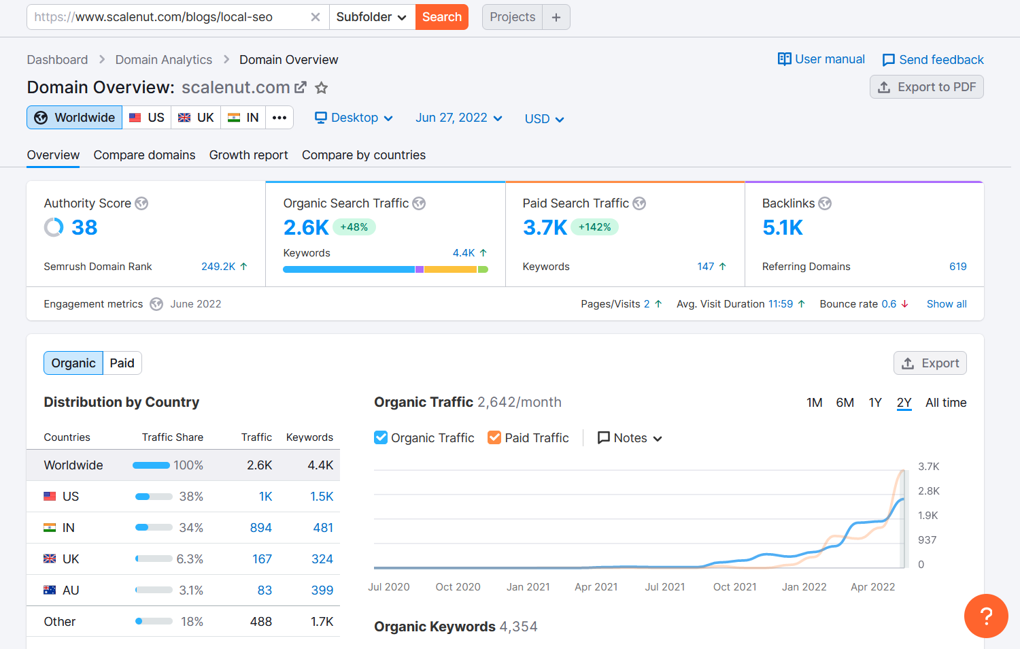Click Export to PDF button

click(927, 87)
